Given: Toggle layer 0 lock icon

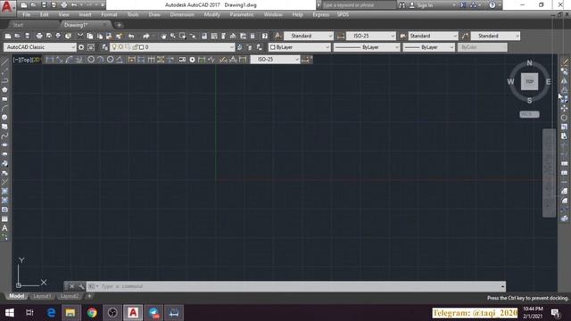Looking at the screenshot, I should (135, 47).
